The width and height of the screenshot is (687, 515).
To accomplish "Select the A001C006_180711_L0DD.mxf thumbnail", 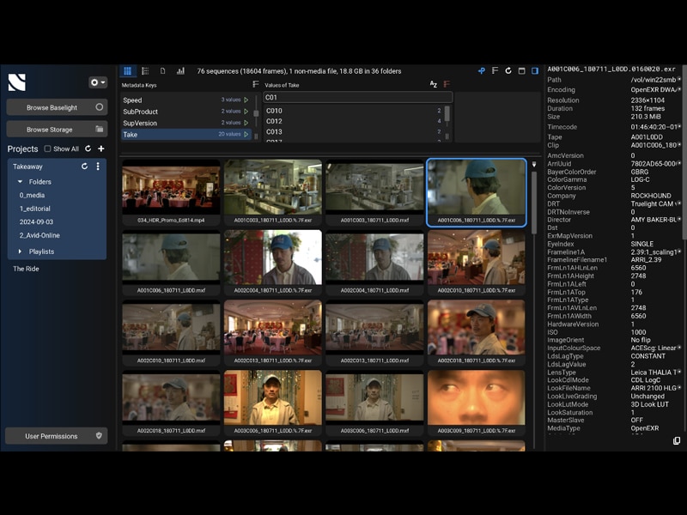I will [171, 263].
